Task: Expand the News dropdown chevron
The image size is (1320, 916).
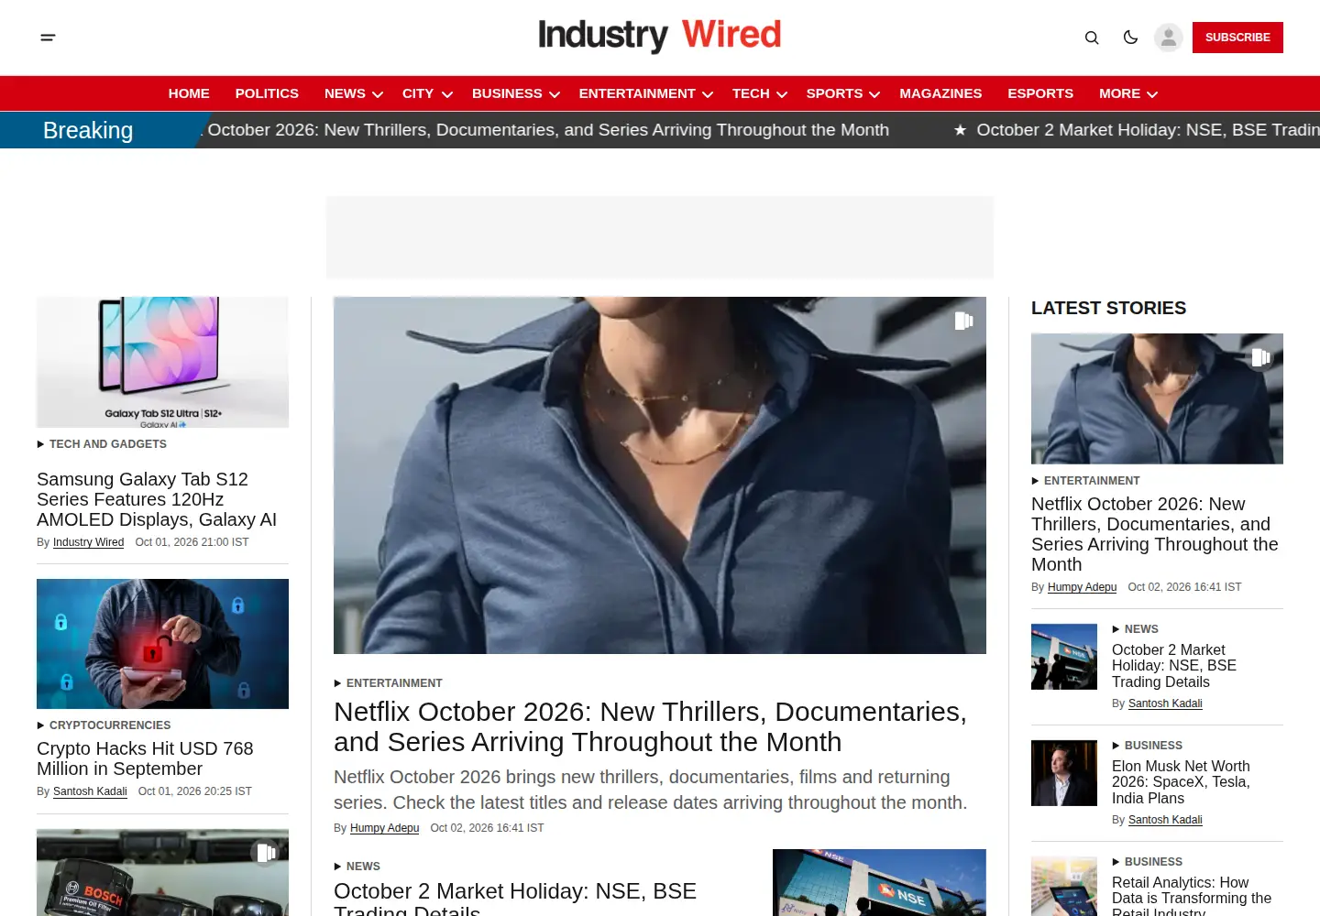Action: 378,94
